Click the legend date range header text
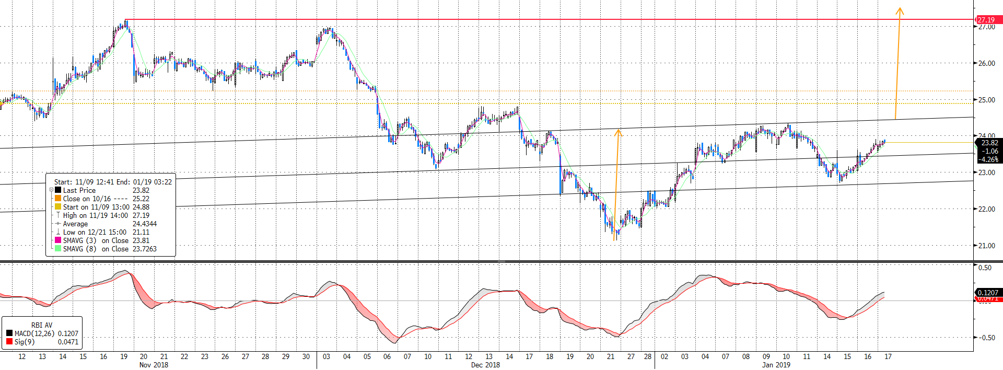Screen dimensions: 1003x370 [x=113, y=182]
